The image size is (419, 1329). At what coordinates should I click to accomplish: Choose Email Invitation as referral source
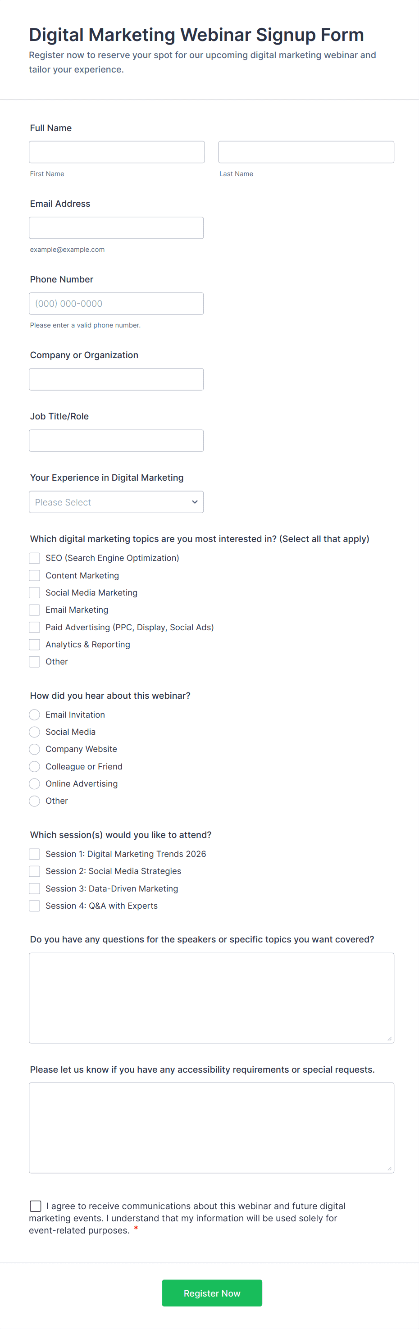(34, 715)
